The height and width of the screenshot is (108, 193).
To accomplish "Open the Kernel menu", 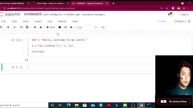I will click(62, 21).
